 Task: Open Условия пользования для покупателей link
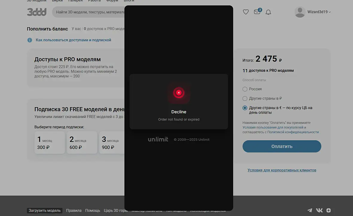(x=273, y=127)
